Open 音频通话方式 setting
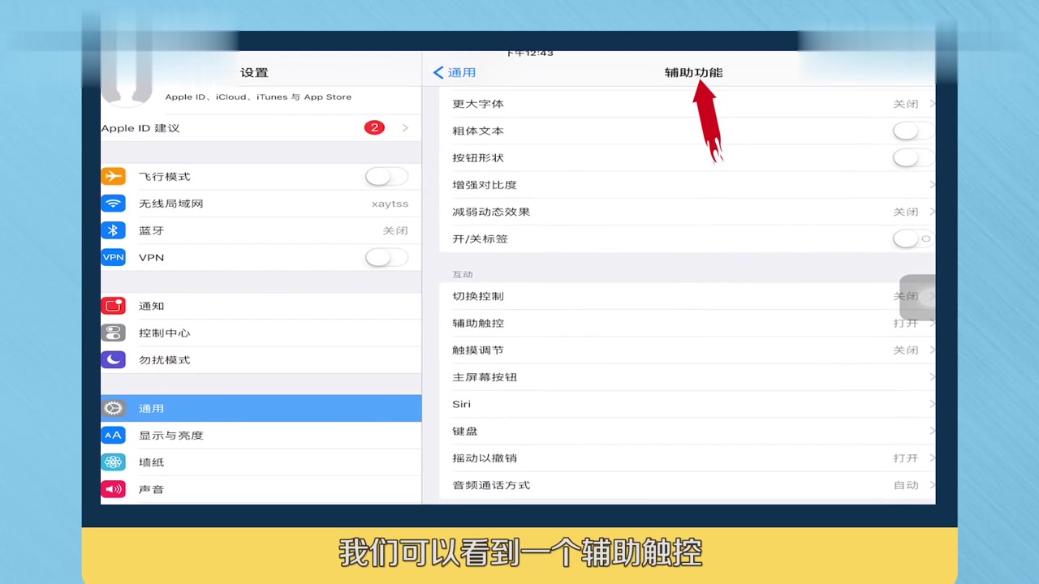Screen dimensions: 1039x584 click(688, 485)
